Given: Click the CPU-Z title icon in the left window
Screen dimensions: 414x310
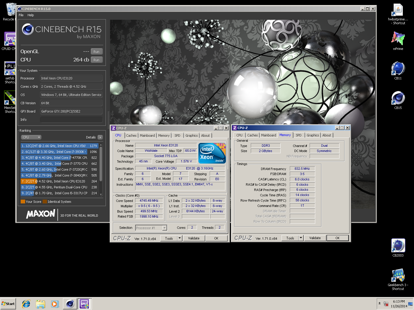Looking at the screenshot, I should click(x=113, y=128).
